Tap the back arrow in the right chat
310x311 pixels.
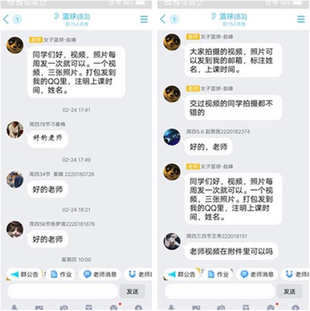[x=163, y=19]
